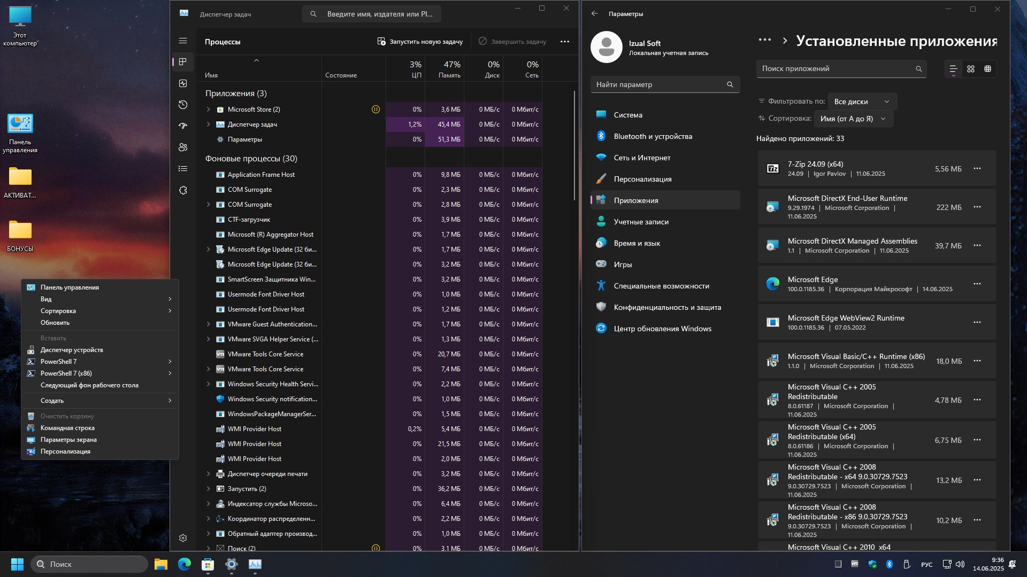Viewport: 1027px width, 577px height.
Task: Expand Windows Security Health Service row
Action: coord(209,384)
